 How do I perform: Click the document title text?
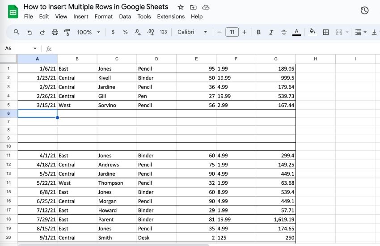96,7
